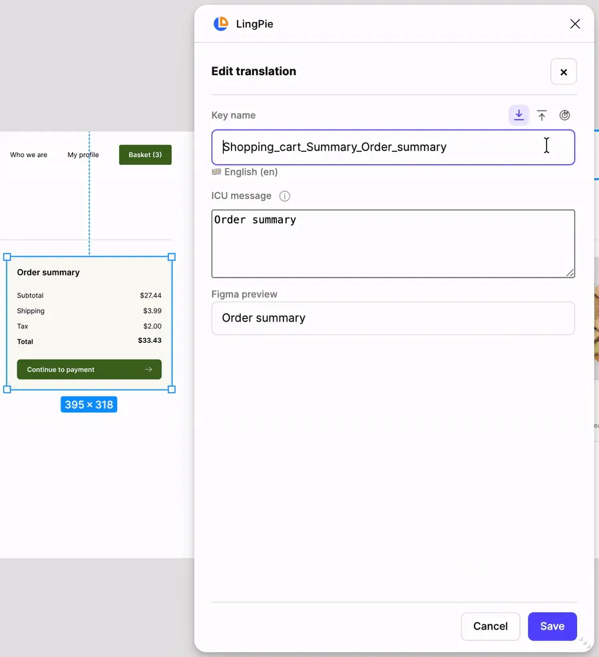Click the Key name label
The width and height of the screenshot is (599, 657).
tap(234, 115)
